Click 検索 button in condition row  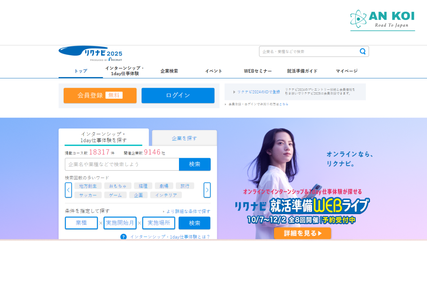[194, 223]
